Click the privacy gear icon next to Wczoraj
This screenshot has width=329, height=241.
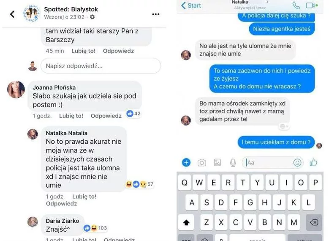click(92, 17)
